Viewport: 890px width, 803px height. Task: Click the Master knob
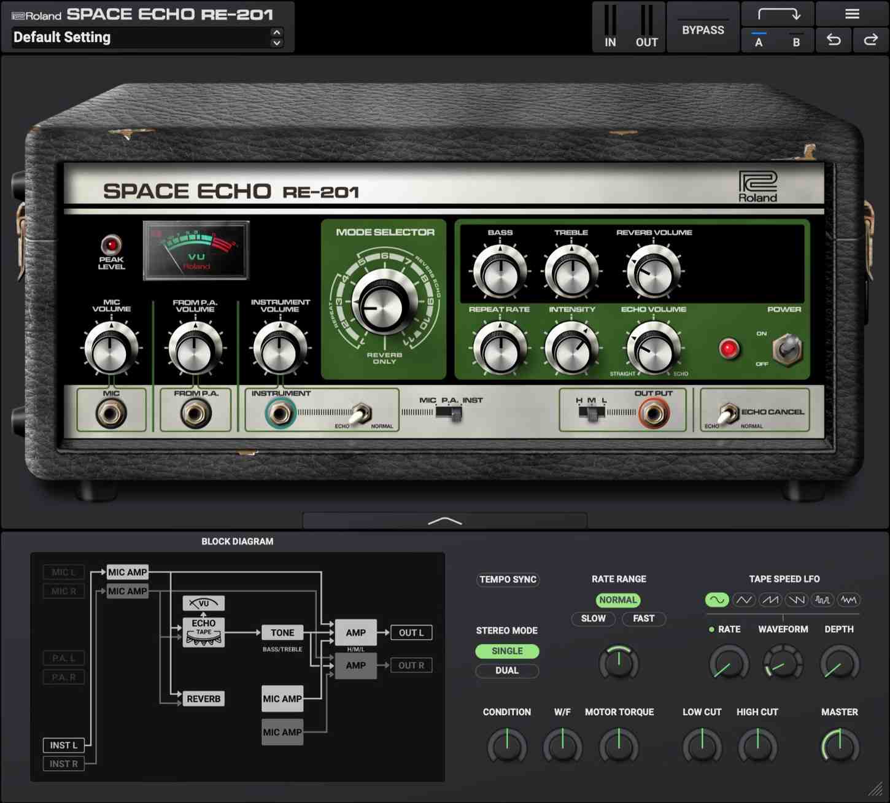[840, 746]
